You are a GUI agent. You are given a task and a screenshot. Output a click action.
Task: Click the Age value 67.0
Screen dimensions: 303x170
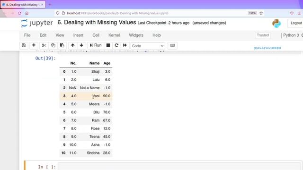coord(107,120)
